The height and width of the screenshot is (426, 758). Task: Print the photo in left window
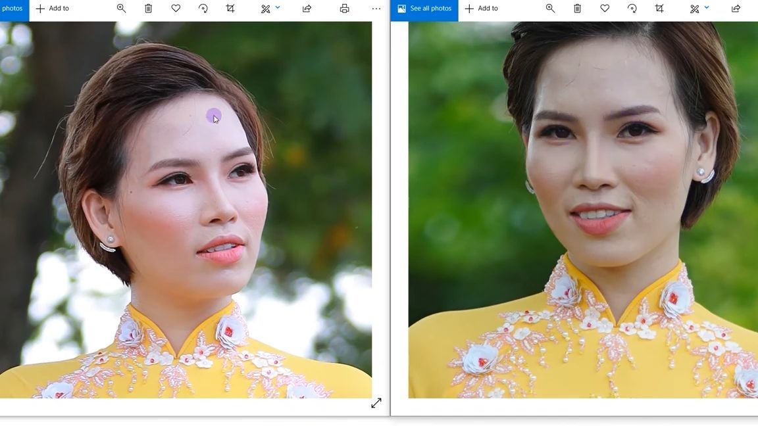(x=344, y=9)
